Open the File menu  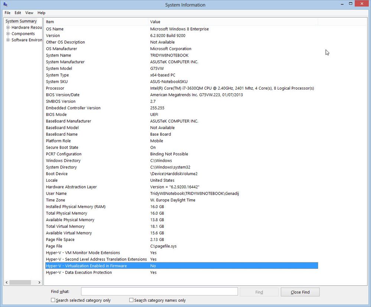click(7, 13)
